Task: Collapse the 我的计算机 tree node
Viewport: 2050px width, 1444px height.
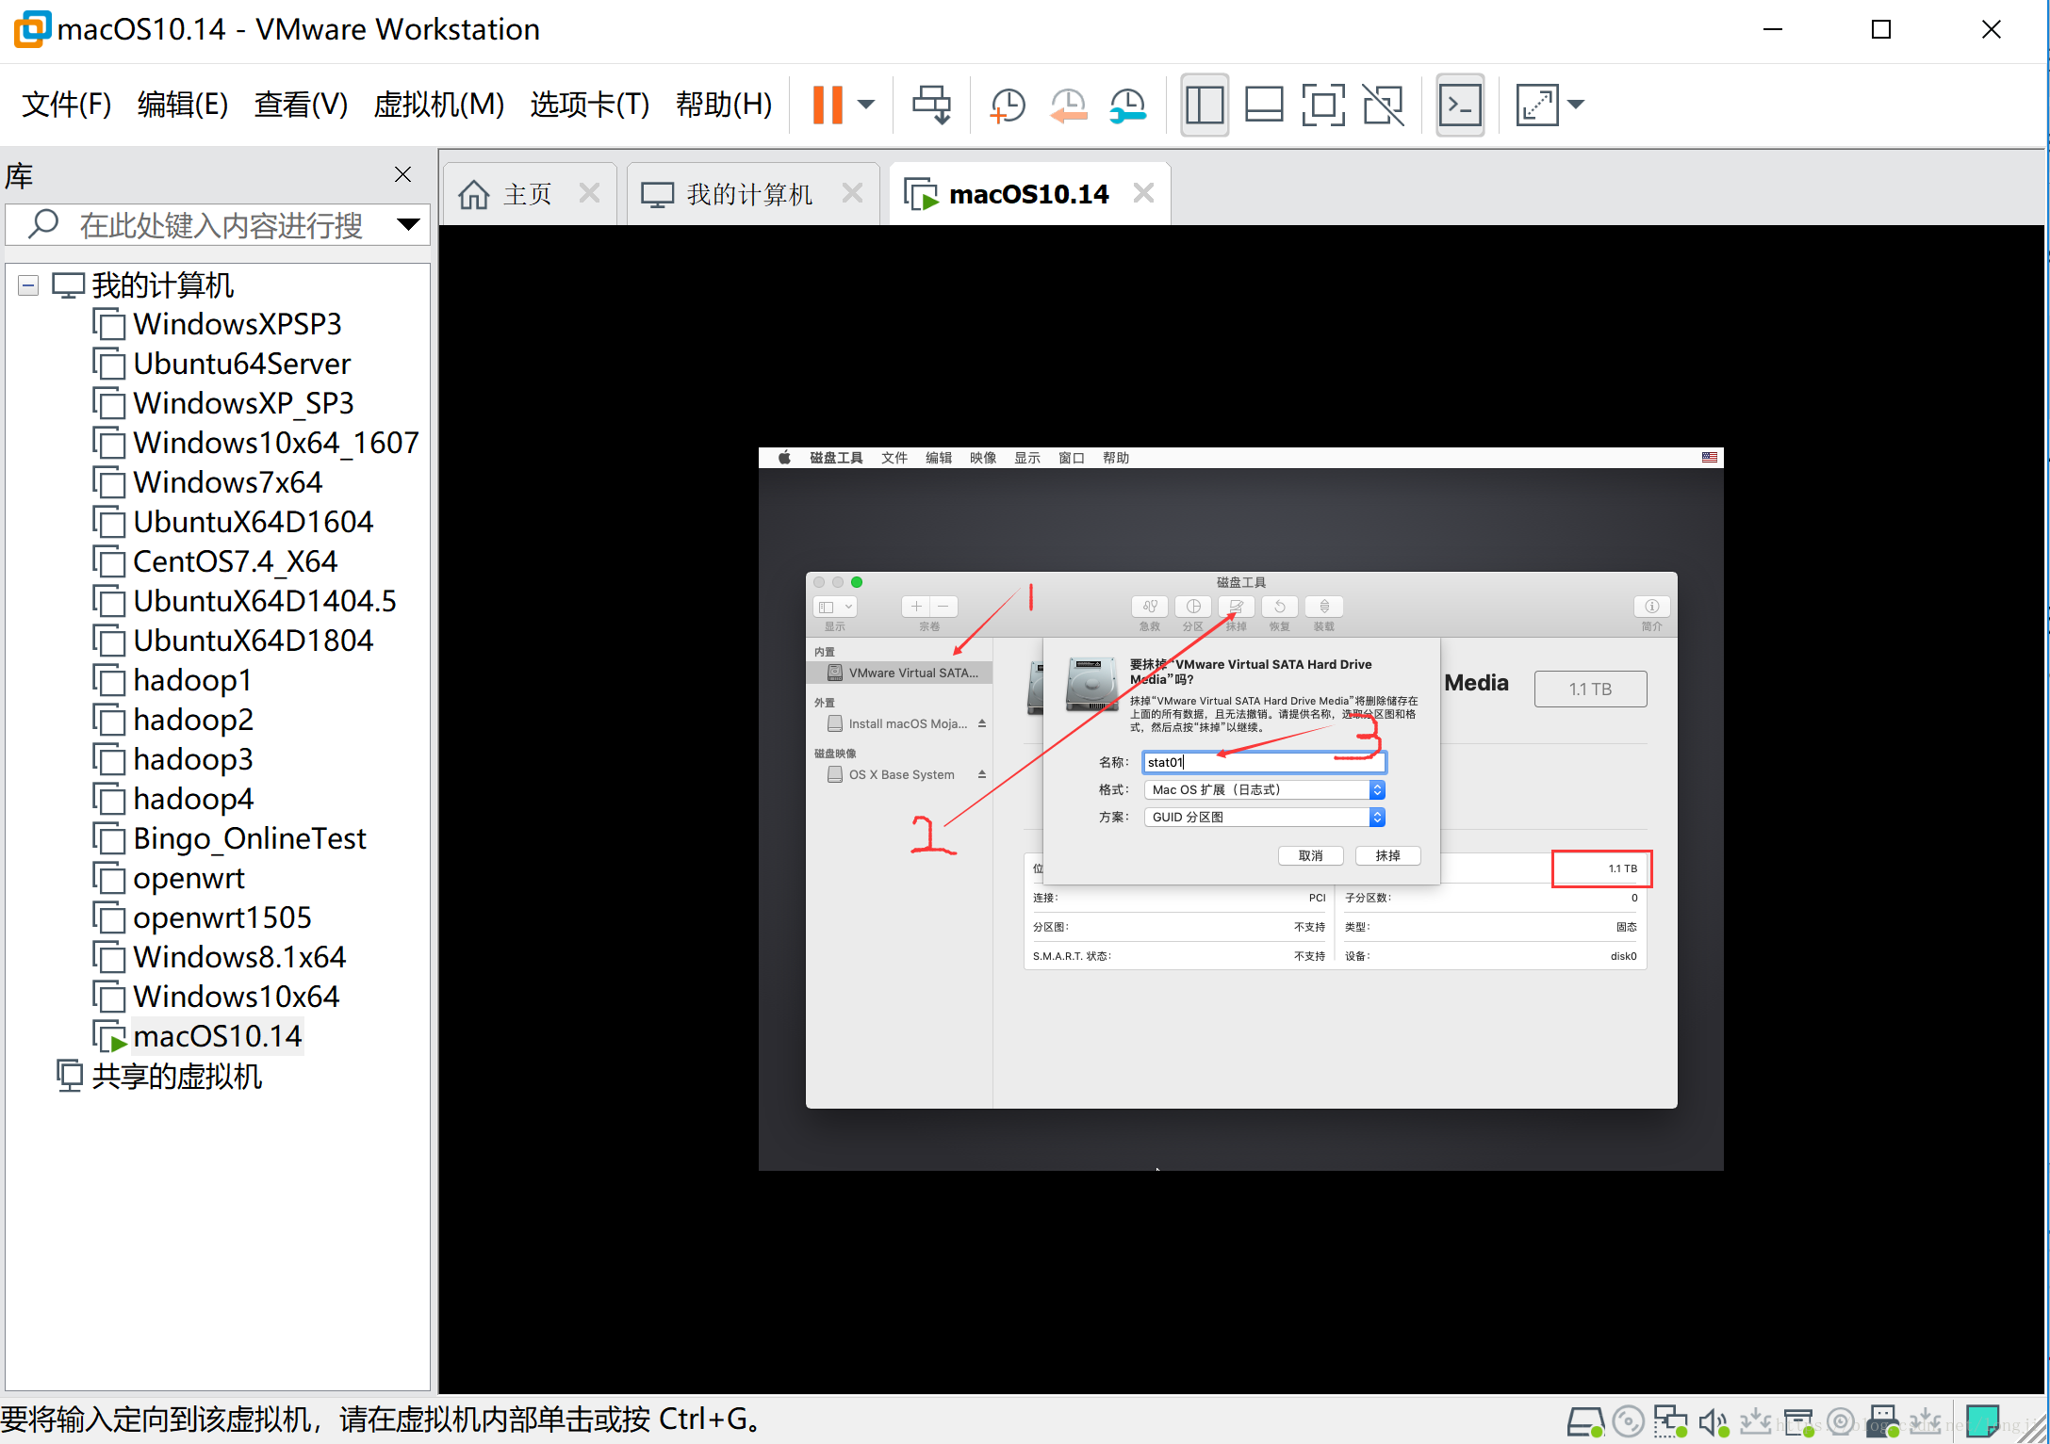Action: (x=28, y=285)
